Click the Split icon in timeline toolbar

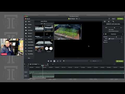click(34, 64)
